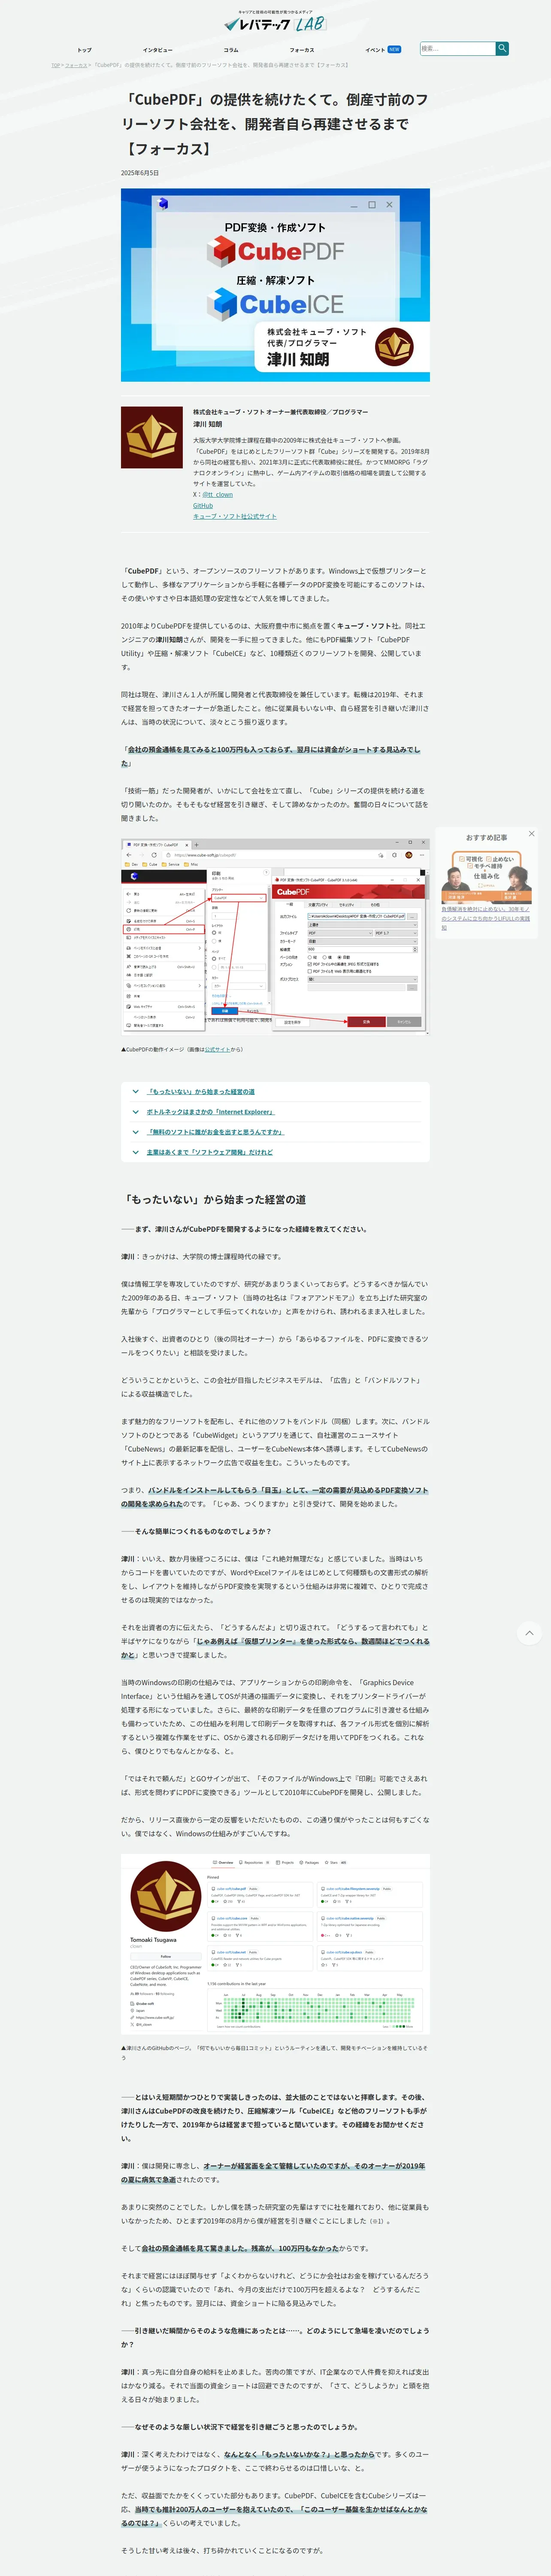Open the コラム navigation item
The height and width of the screenshot is (2576, 551).
coord(231,50)
